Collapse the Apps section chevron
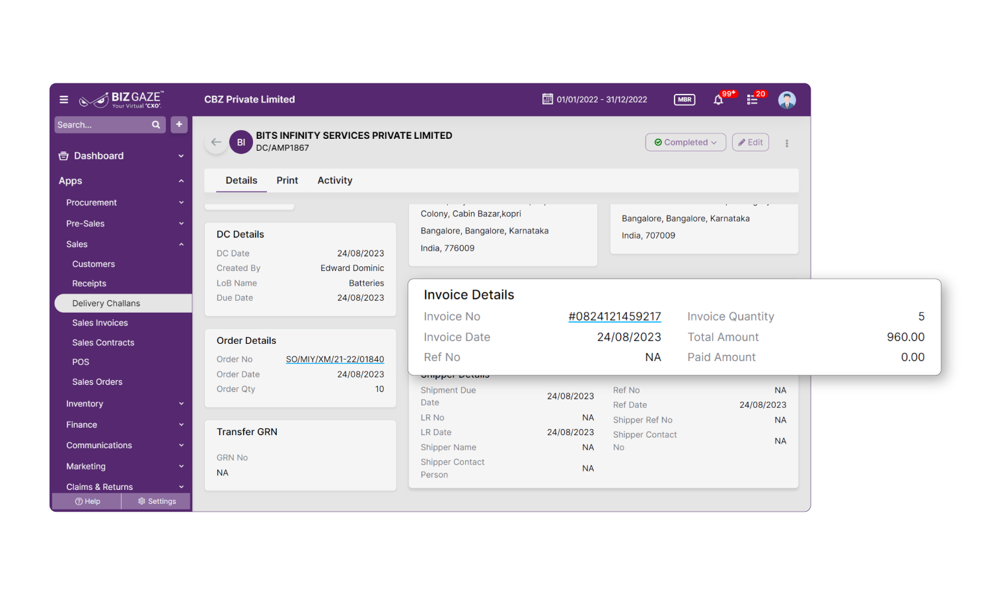Viewport: 991px width, 595px height. coord(181,181)
